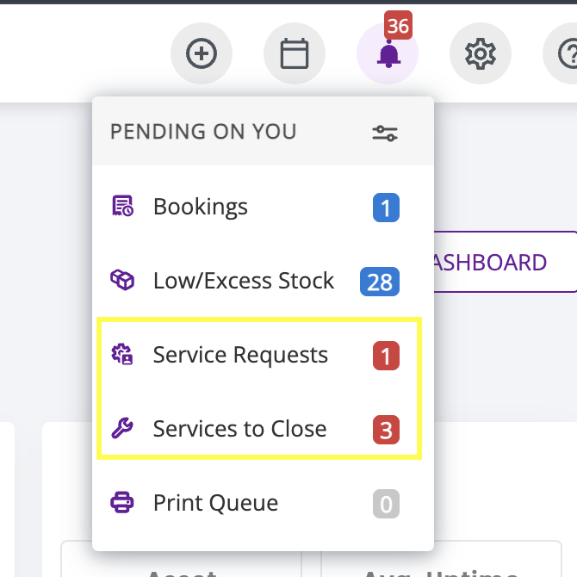Click the red 3 services count badge
Viewport: 577px width, 577px height.
pos(386,430)
